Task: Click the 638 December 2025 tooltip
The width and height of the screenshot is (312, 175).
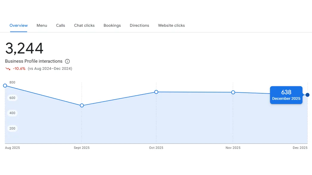Action: click(286, 95)
